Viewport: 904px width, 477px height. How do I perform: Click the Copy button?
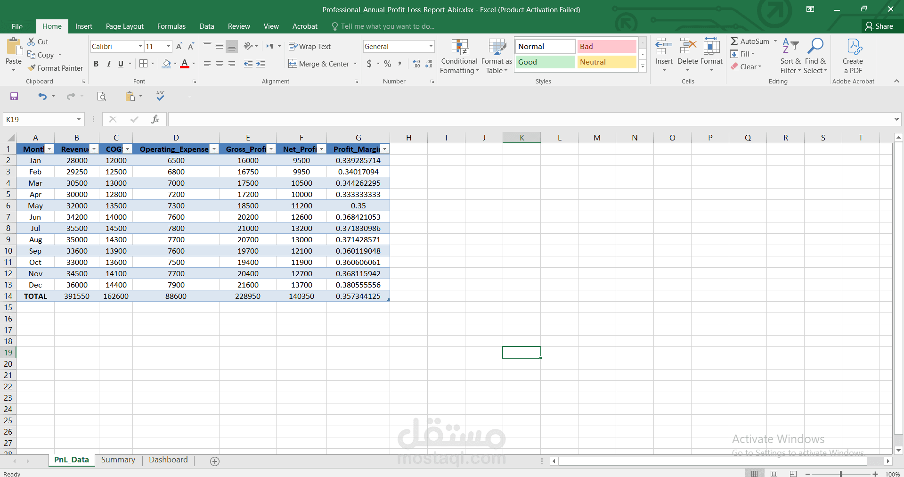(x=41, y=55)
